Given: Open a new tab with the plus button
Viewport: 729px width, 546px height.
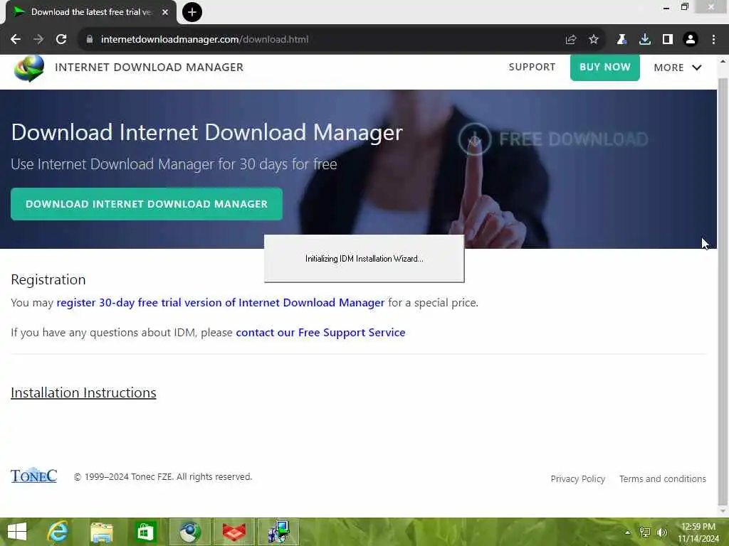Looking at the screenshot, I should 192,12.
